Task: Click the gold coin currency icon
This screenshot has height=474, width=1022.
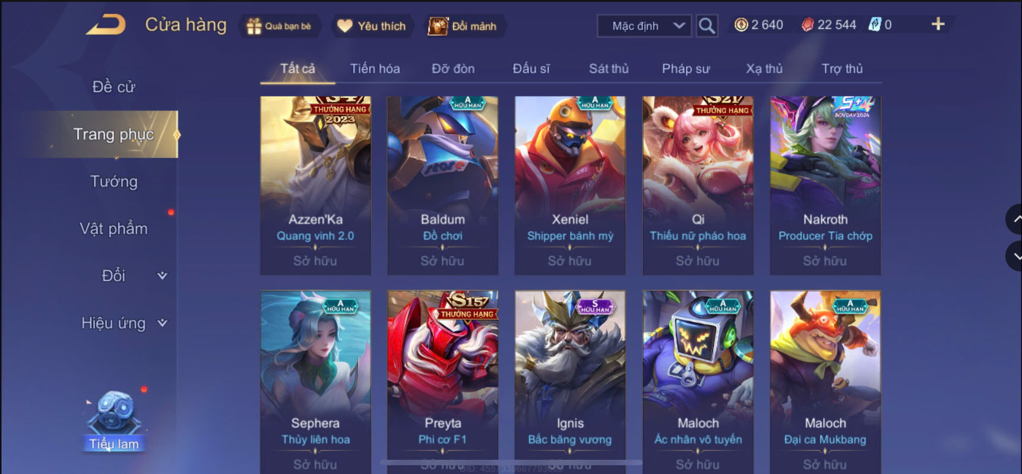Action: (741, 25)
